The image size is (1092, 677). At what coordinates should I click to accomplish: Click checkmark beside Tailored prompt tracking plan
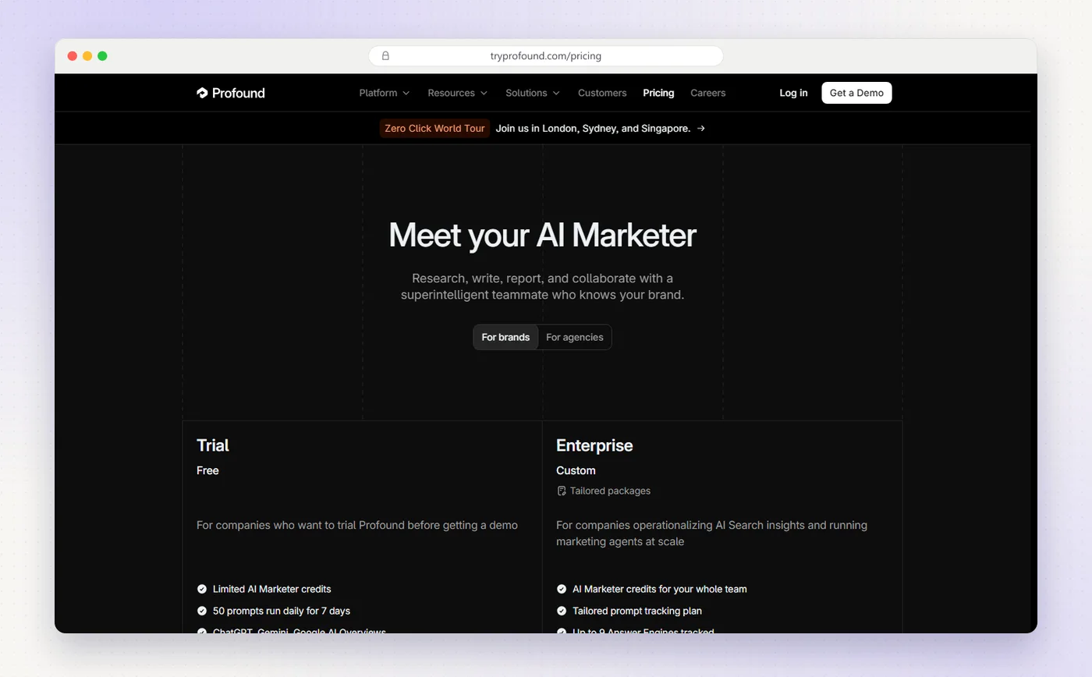(x=562, y=611)
